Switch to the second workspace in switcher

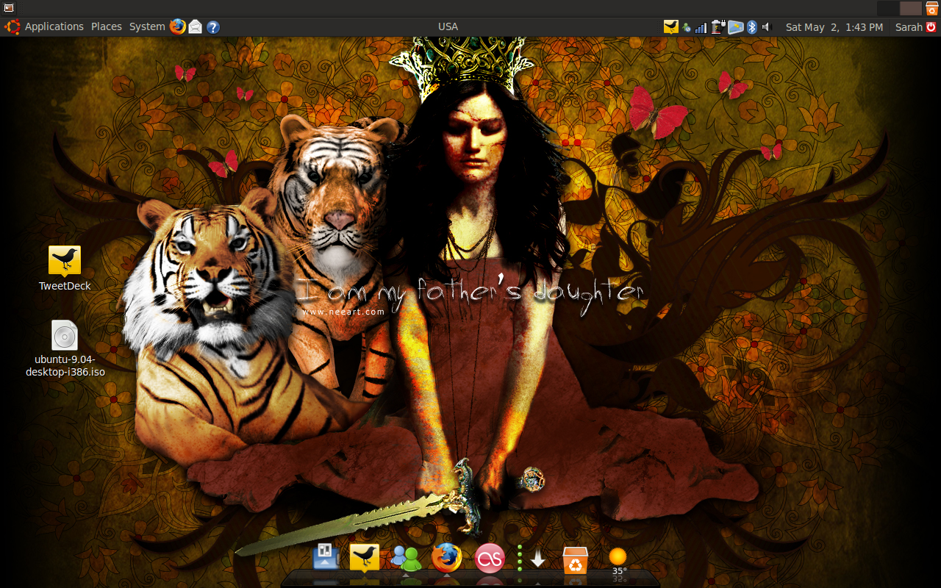[911, 8]
